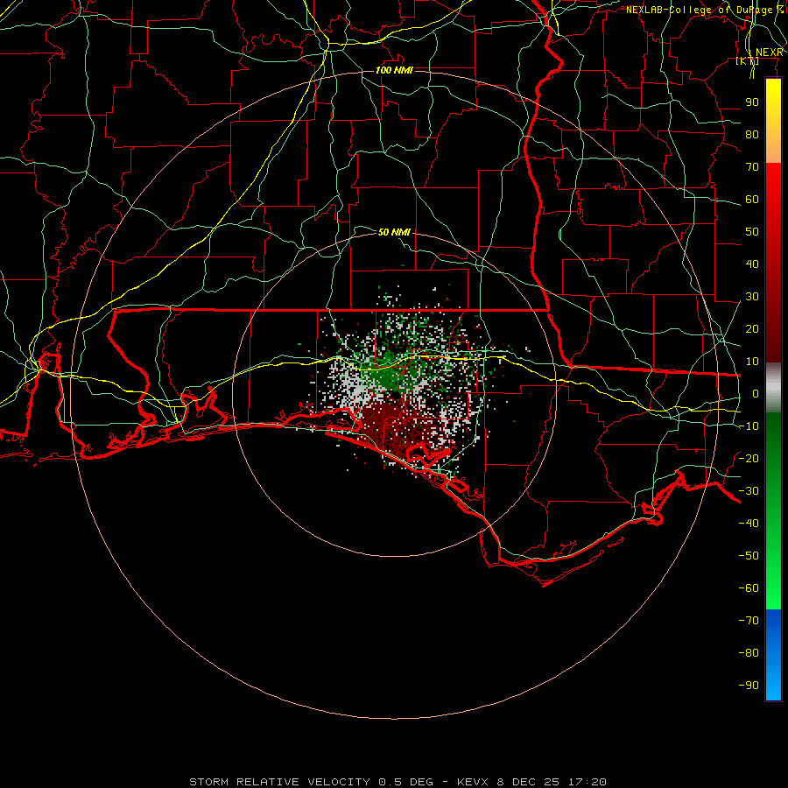Click the -40 value on the velocity scale
Screen dimensions: 788x788
pyautogui.click(x=749, y=524)
